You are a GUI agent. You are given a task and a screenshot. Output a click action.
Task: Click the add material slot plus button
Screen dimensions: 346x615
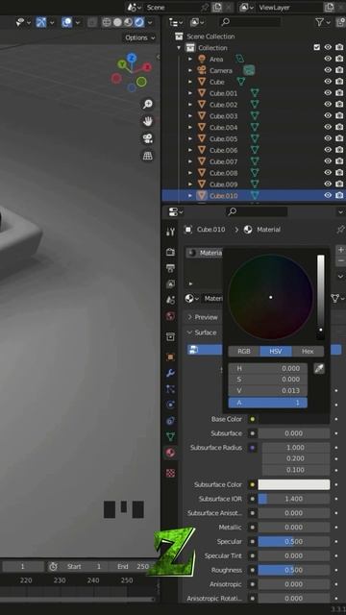[x=340, y=250]
